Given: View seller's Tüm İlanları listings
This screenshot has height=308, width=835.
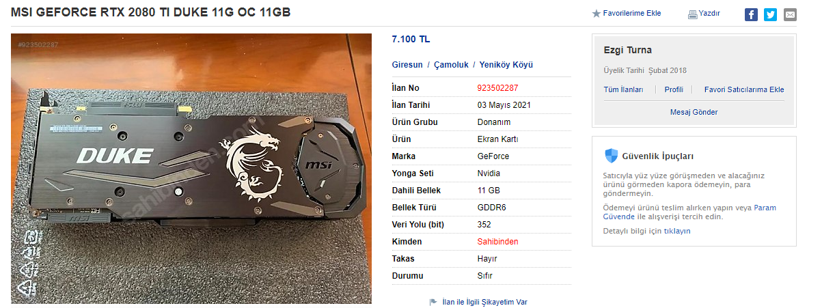Looking at the screenshot, I should point(623,89).
